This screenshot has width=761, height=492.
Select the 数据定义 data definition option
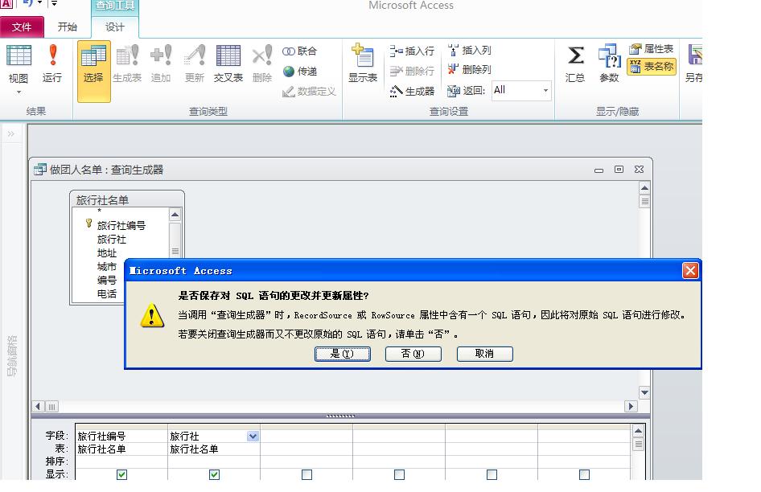[309, 91]
